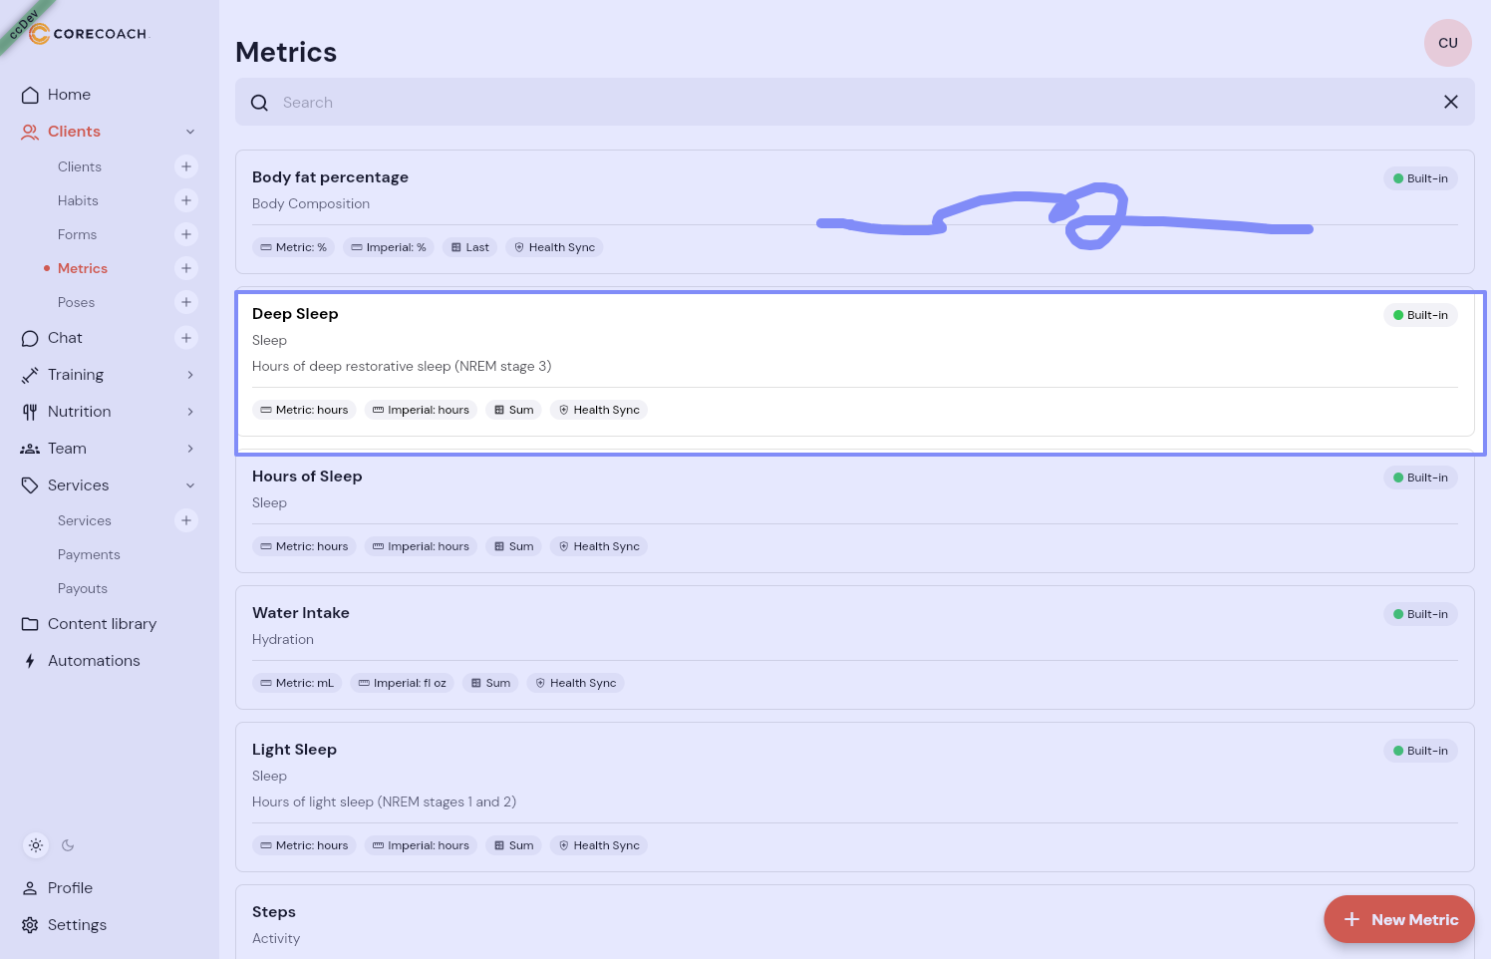Open the Content library page
1491x959 pixels.
tap(102, 624)
